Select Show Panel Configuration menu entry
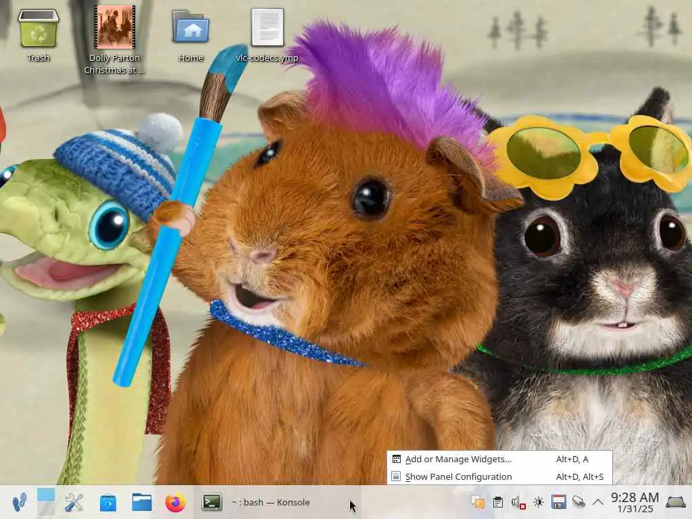The height and width of the screenshot is (519, 692). [x=499, y=476]
